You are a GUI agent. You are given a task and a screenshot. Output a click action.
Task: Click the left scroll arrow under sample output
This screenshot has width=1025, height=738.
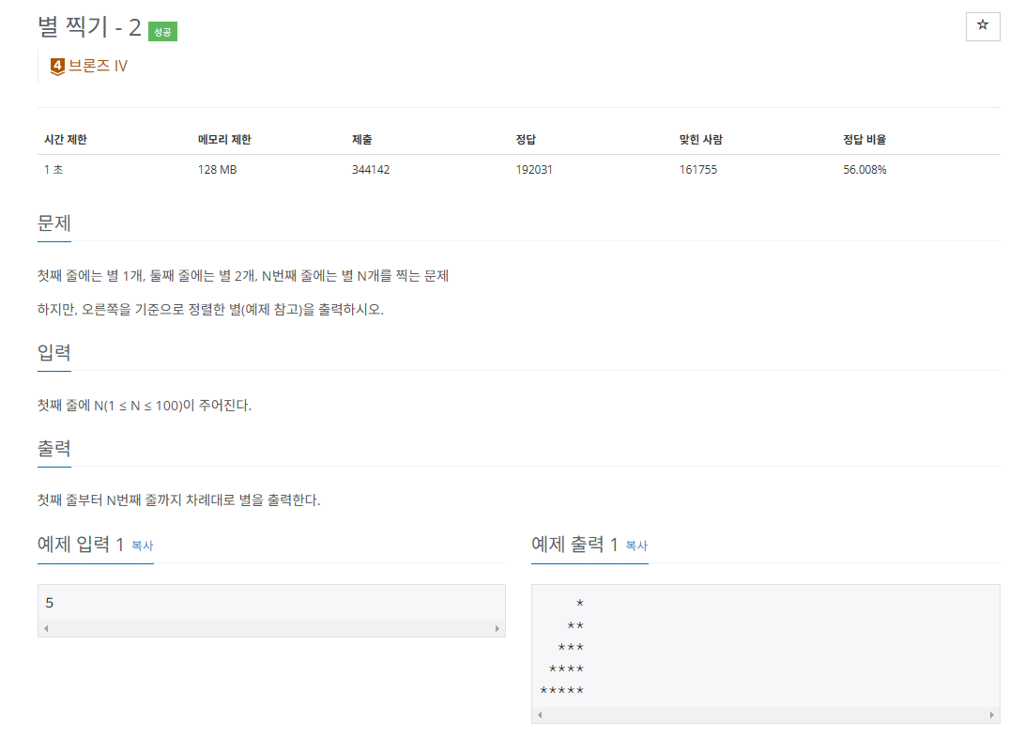click(x=540, y=715)
